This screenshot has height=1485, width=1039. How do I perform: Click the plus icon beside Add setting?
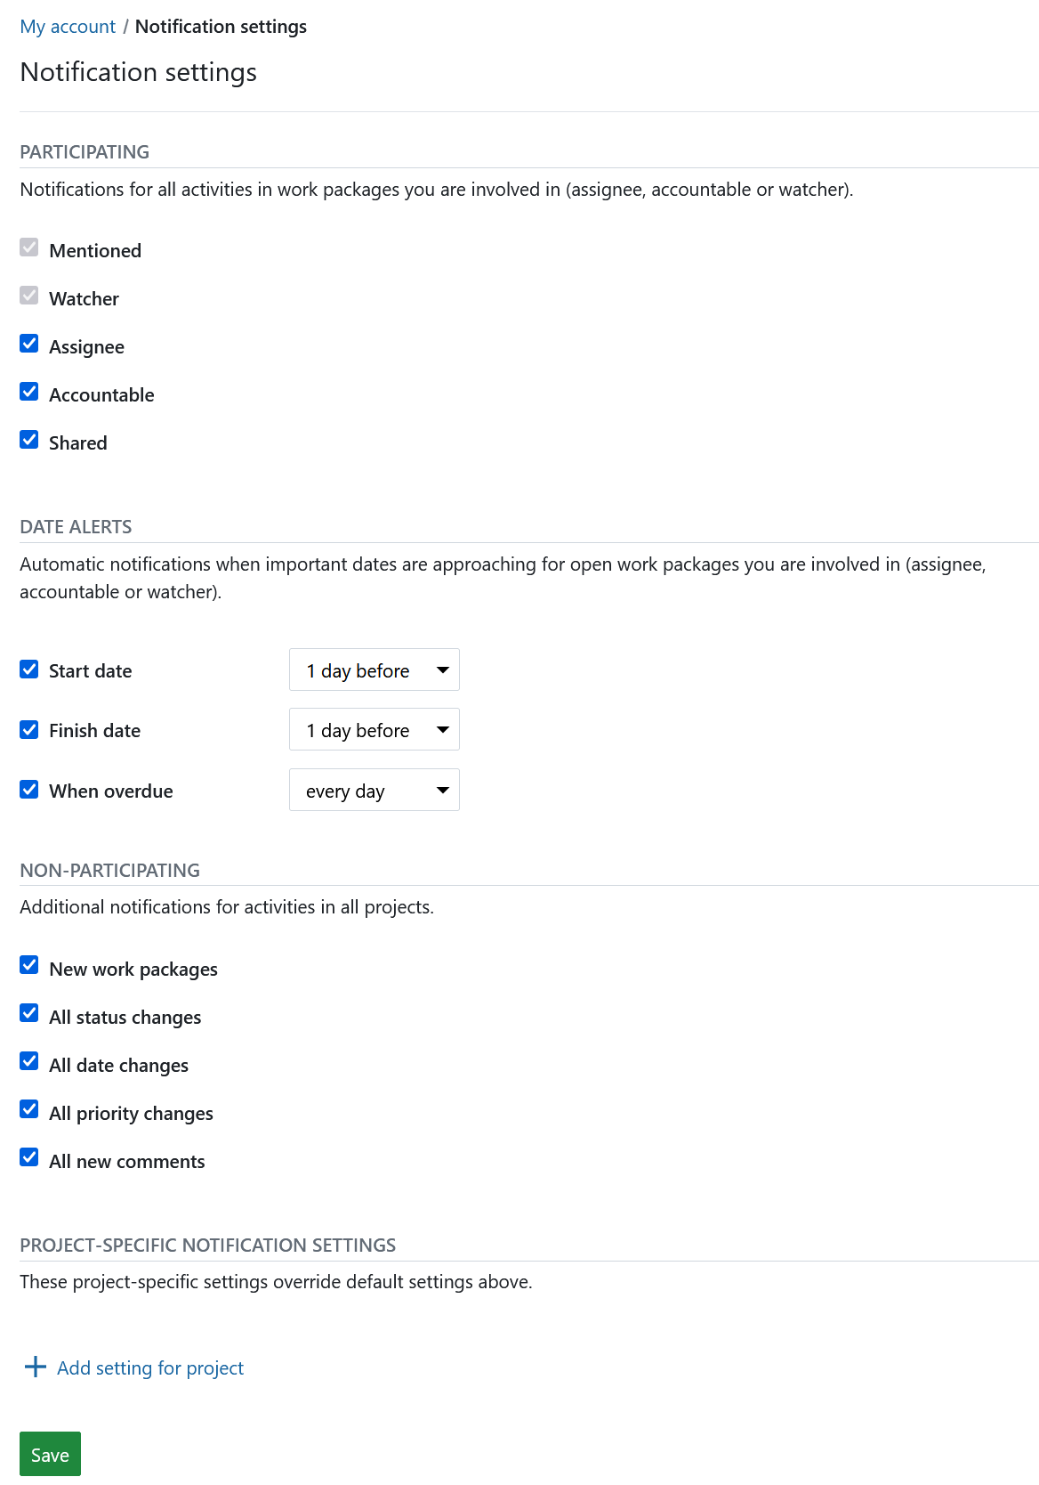pos(36,1367)
